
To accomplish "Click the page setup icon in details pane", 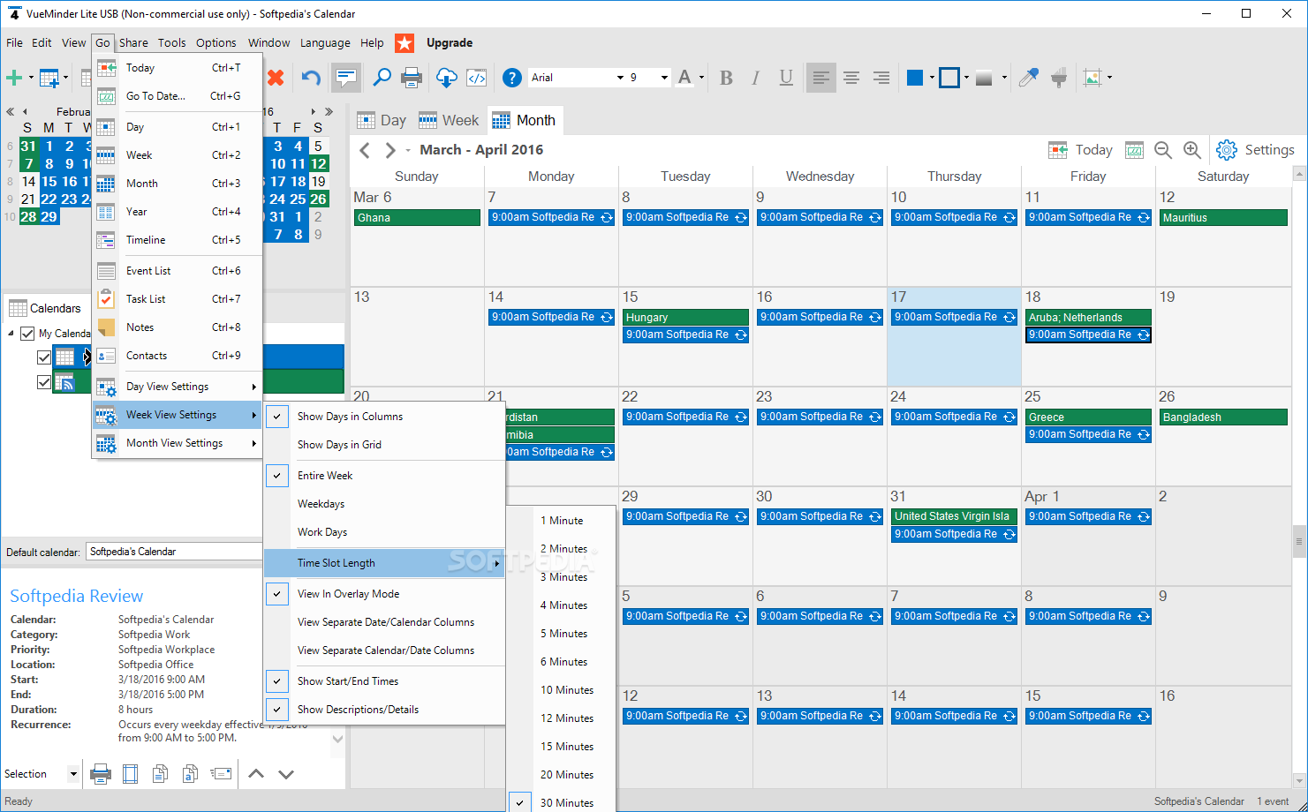I will click(x=131, y=774).
